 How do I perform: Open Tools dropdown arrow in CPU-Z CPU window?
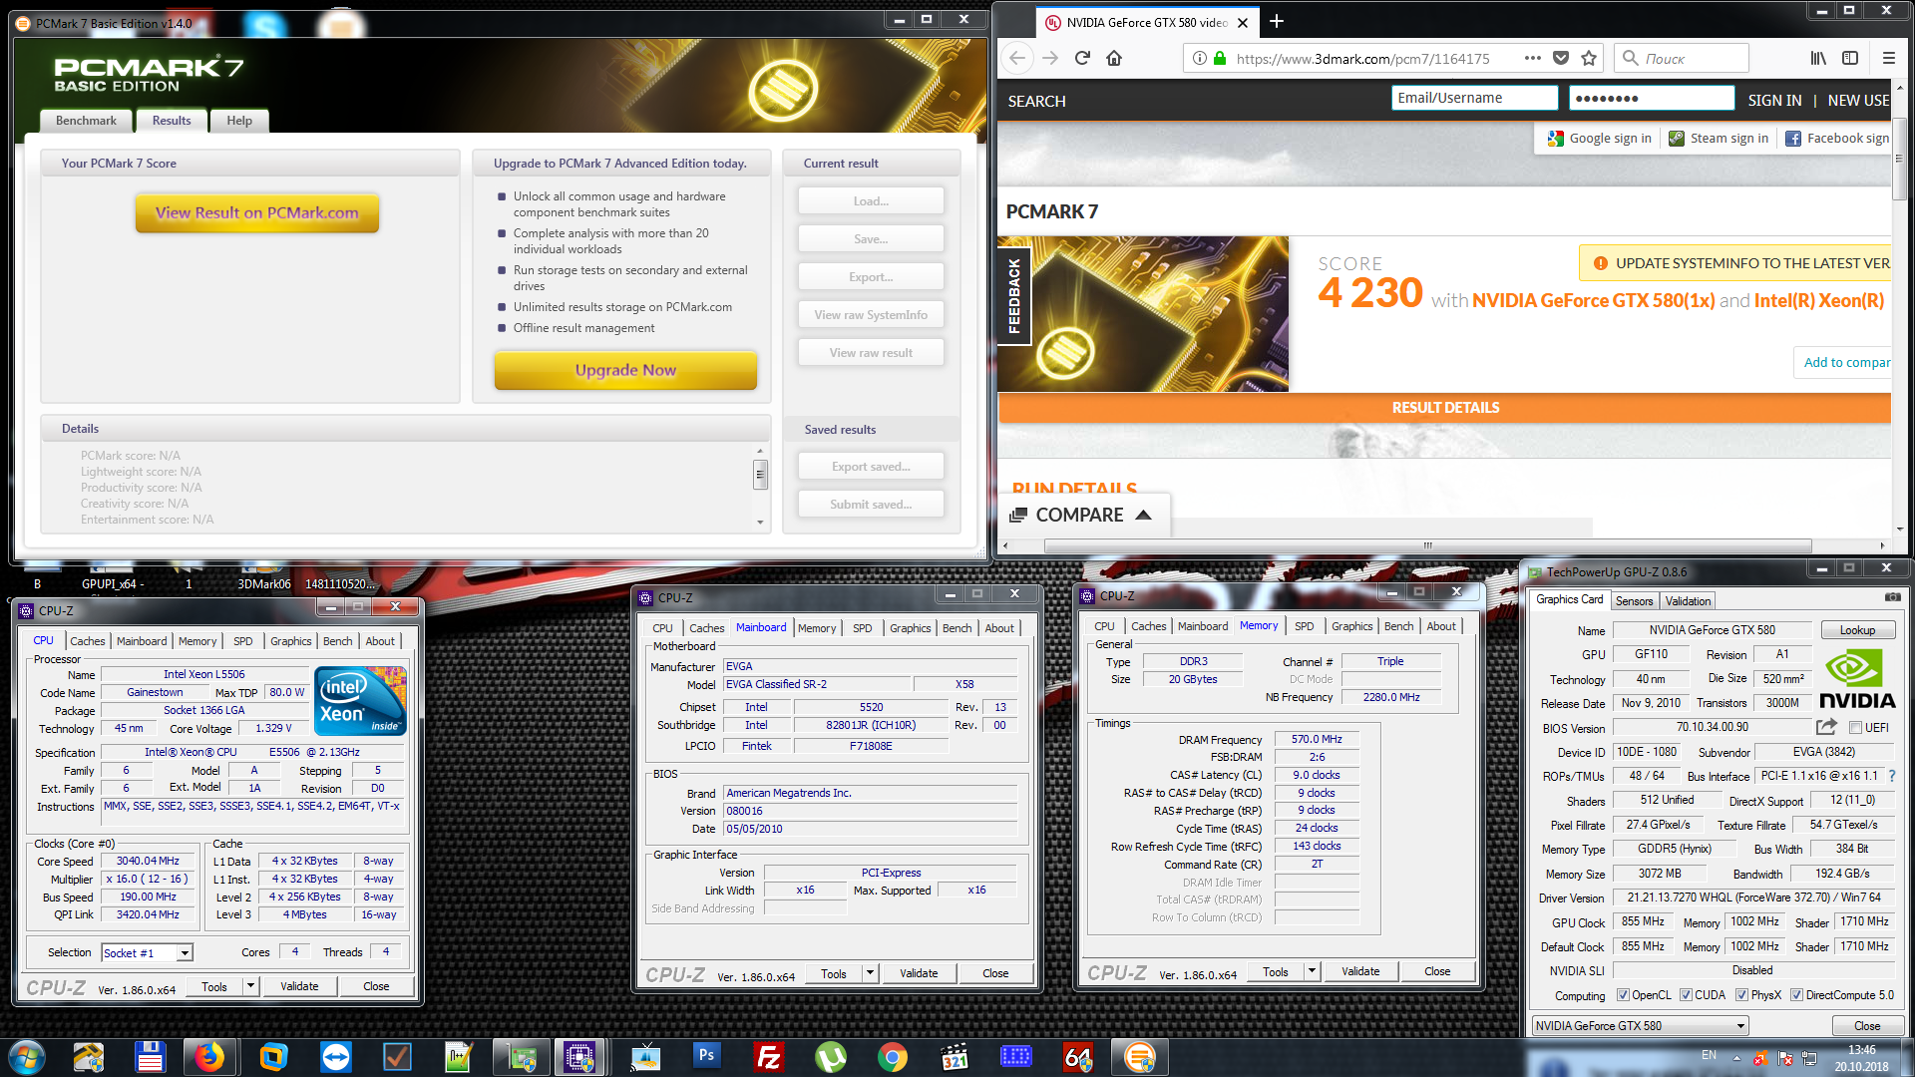point(250,986)
